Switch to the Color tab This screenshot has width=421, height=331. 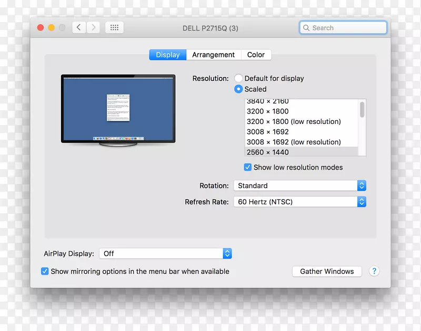coord(256,55)
